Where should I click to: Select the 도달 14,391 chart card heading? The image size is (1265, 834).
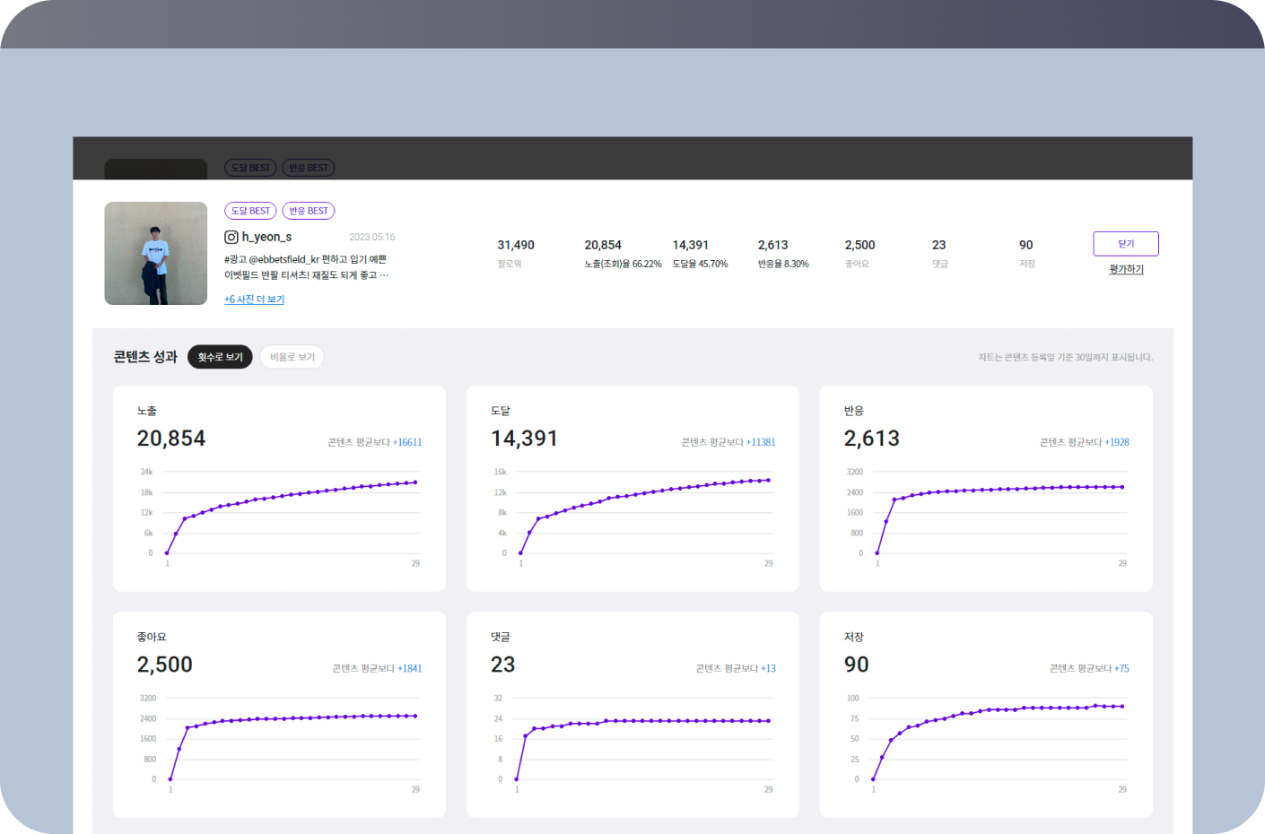click(501, 411)
